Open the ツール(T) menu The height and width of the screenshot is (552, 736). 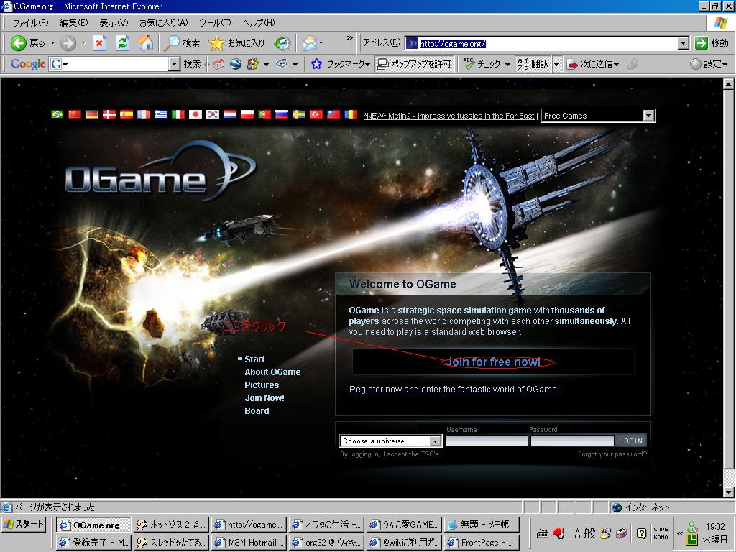click(x=214, y=23)
